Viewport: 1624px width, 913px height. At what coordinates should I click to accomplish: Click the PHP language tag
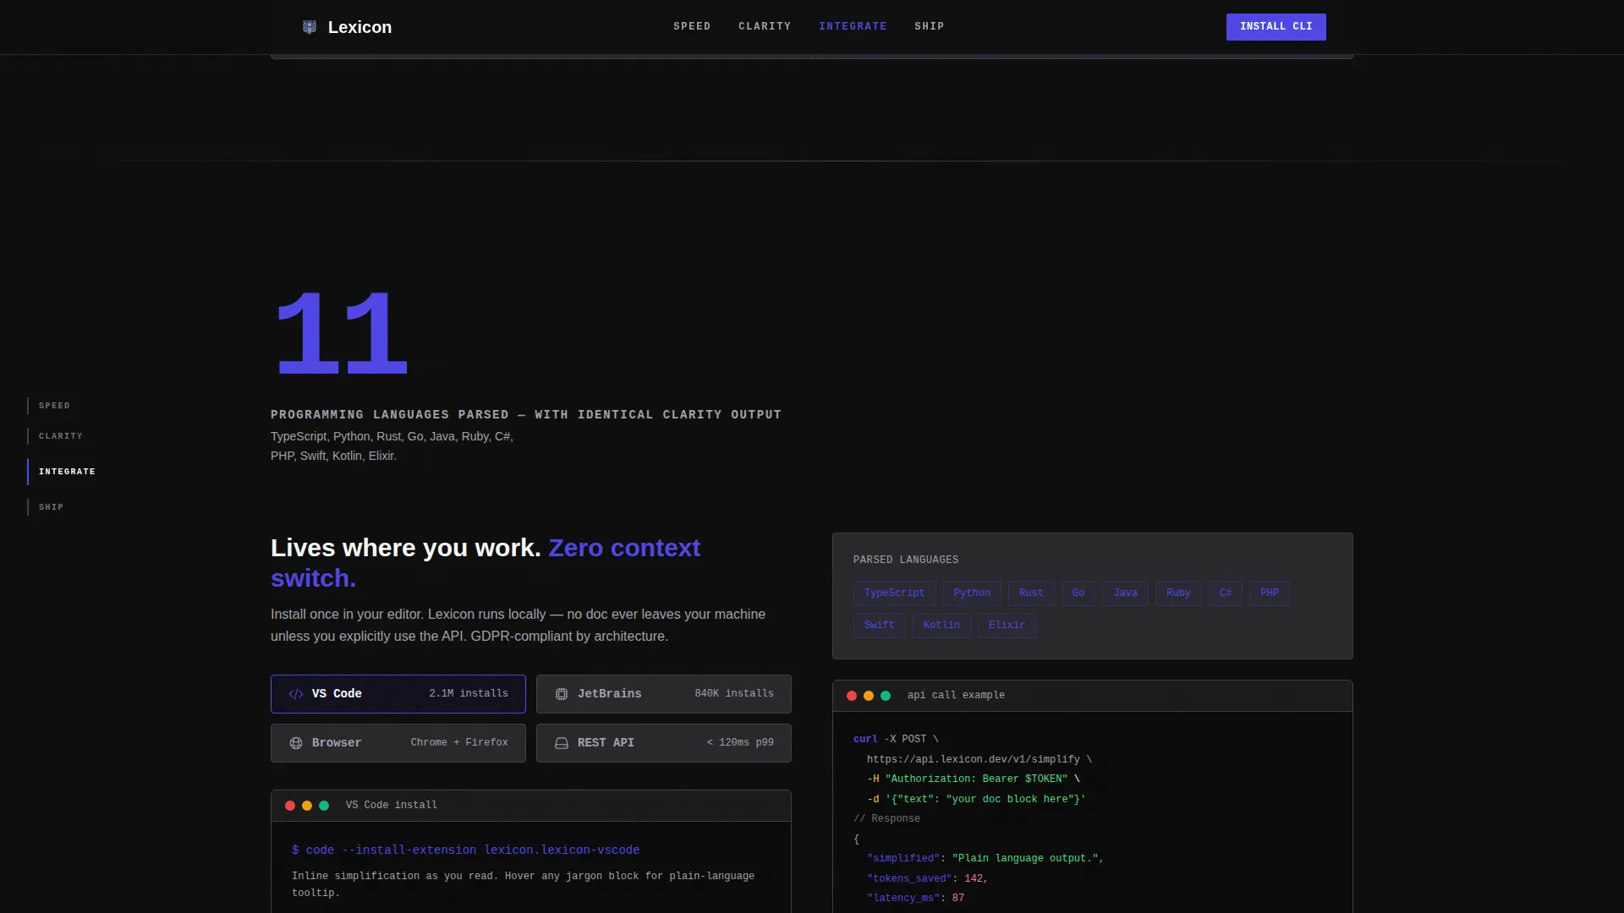click(x=1270, y=593)
